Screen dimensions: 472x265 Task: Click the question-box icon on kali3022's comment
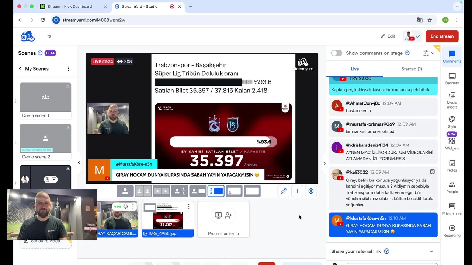(x=432, y=172)
